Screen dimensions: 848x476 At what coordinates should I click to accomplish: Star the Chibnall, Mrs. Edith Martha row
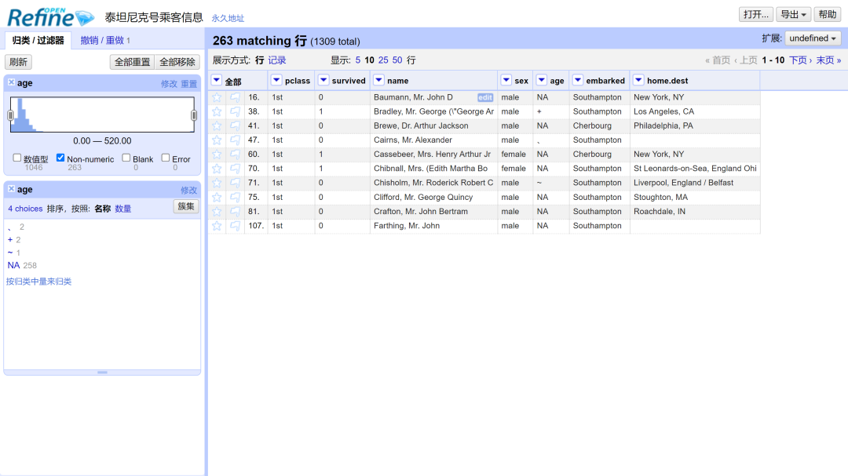(x=217, y=169)
